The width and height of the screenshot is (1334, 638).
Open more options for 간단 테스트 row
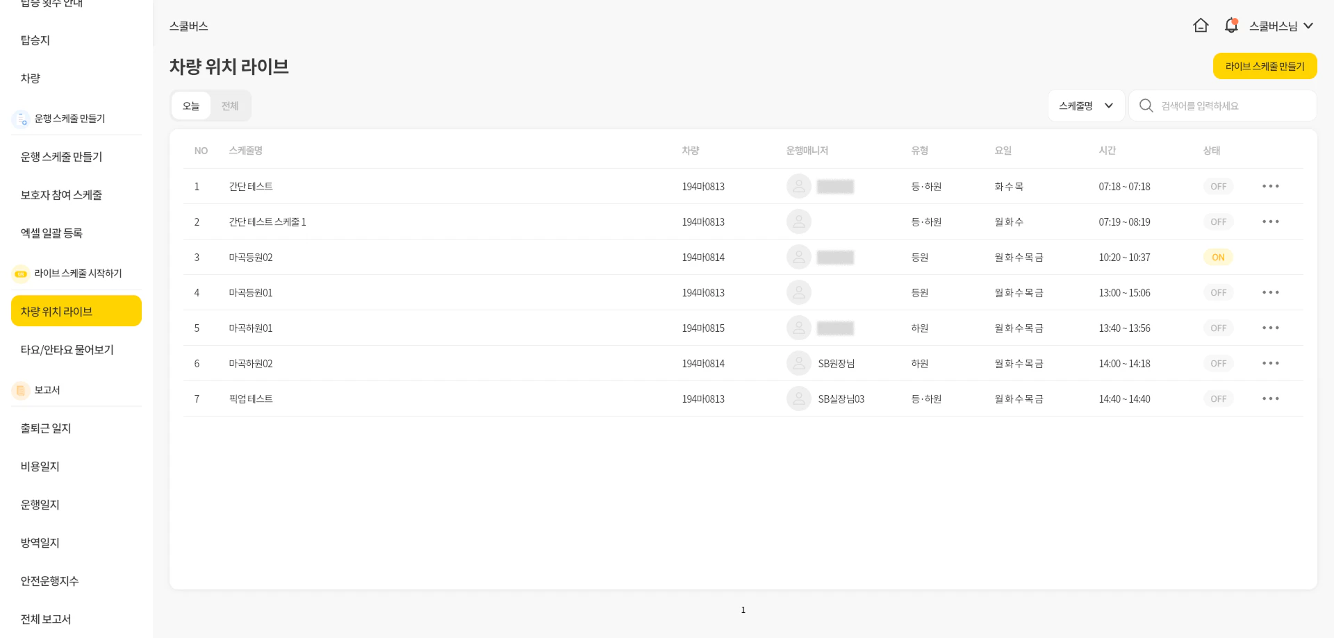pos(1270,186)
